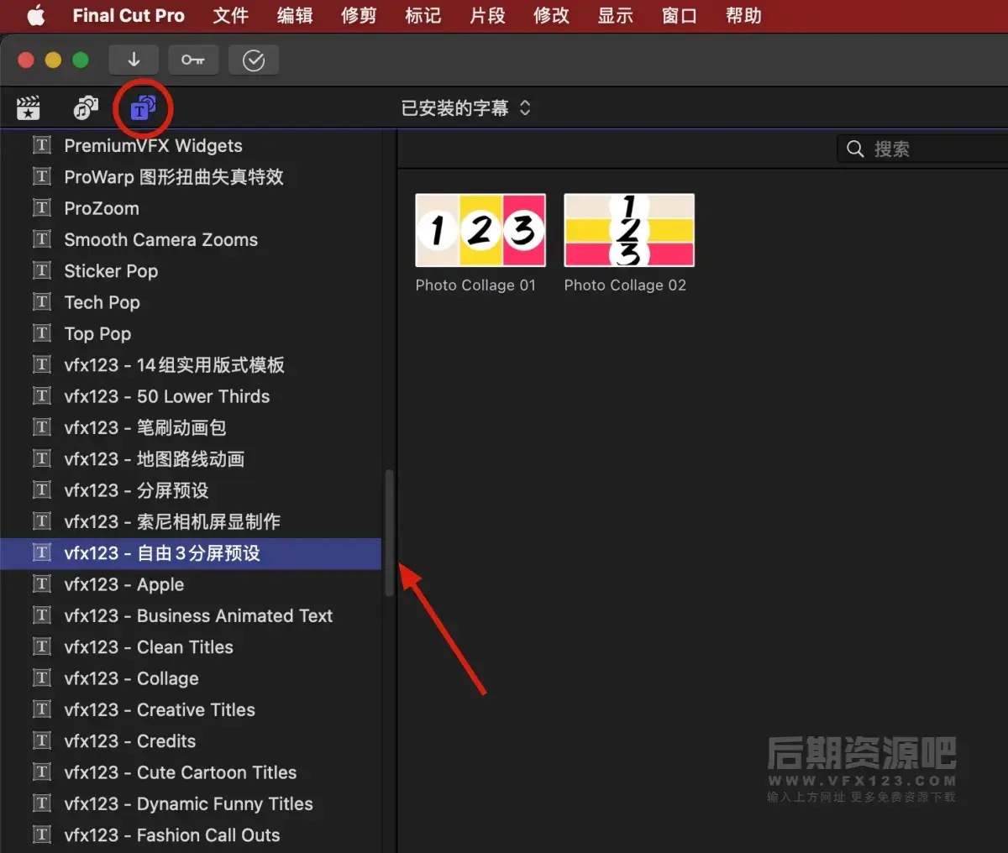
Task: Open the 修剪 menu
Action: click(359, 16)
